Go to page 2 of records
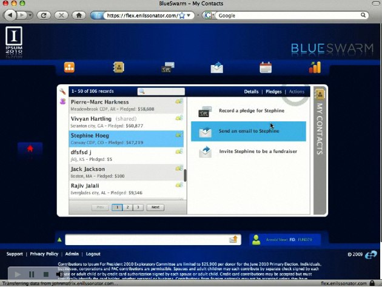 click(x=127, y=207)
